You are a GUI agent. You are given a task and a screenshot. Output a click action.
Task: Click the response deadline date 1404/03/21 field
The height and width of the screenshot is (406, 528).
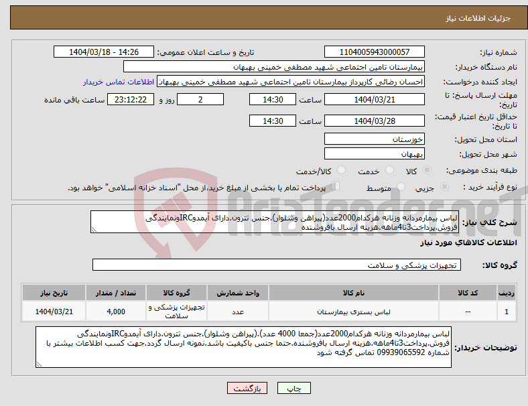pos(375,99)
